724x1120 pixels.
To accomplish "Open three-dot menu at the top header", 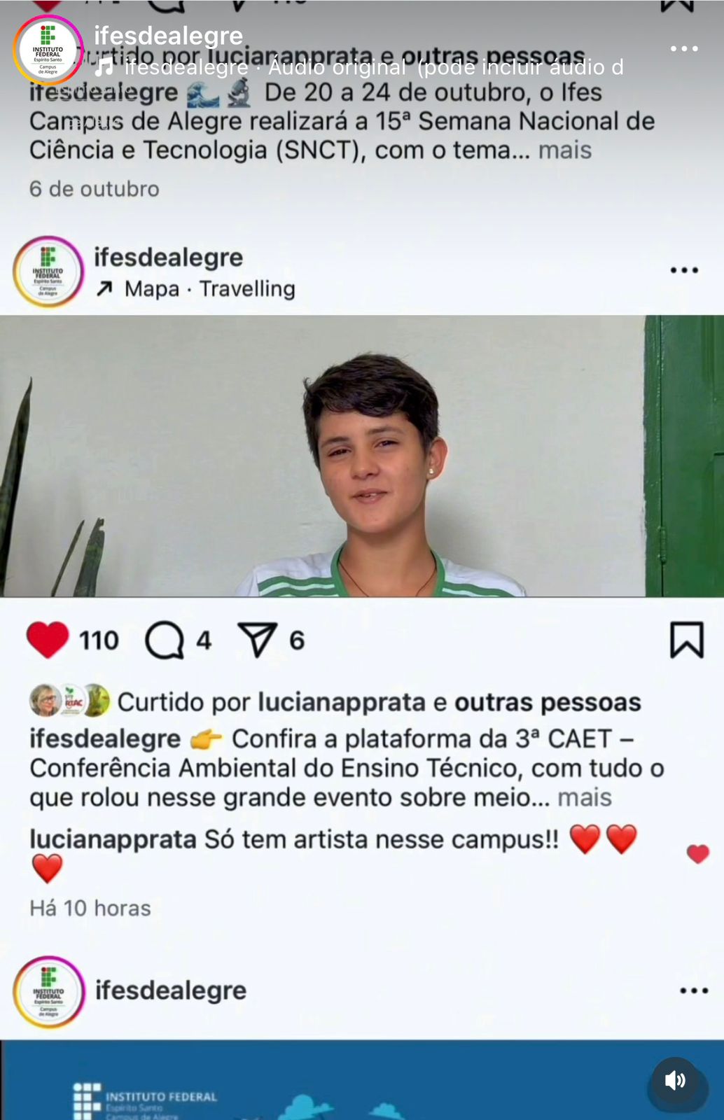I will (x=684, y=48).
